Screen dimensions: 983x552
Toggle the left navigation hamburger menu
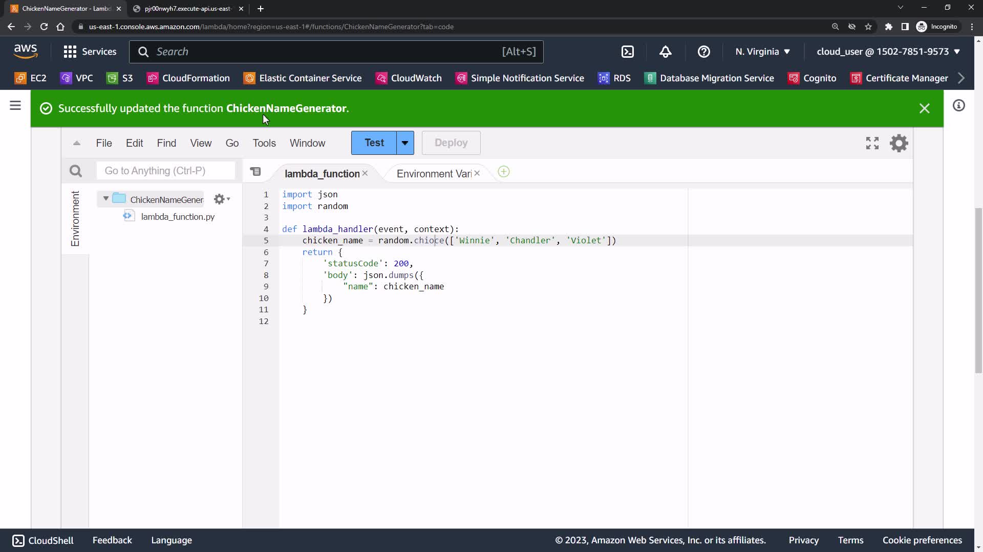[15, 106]
